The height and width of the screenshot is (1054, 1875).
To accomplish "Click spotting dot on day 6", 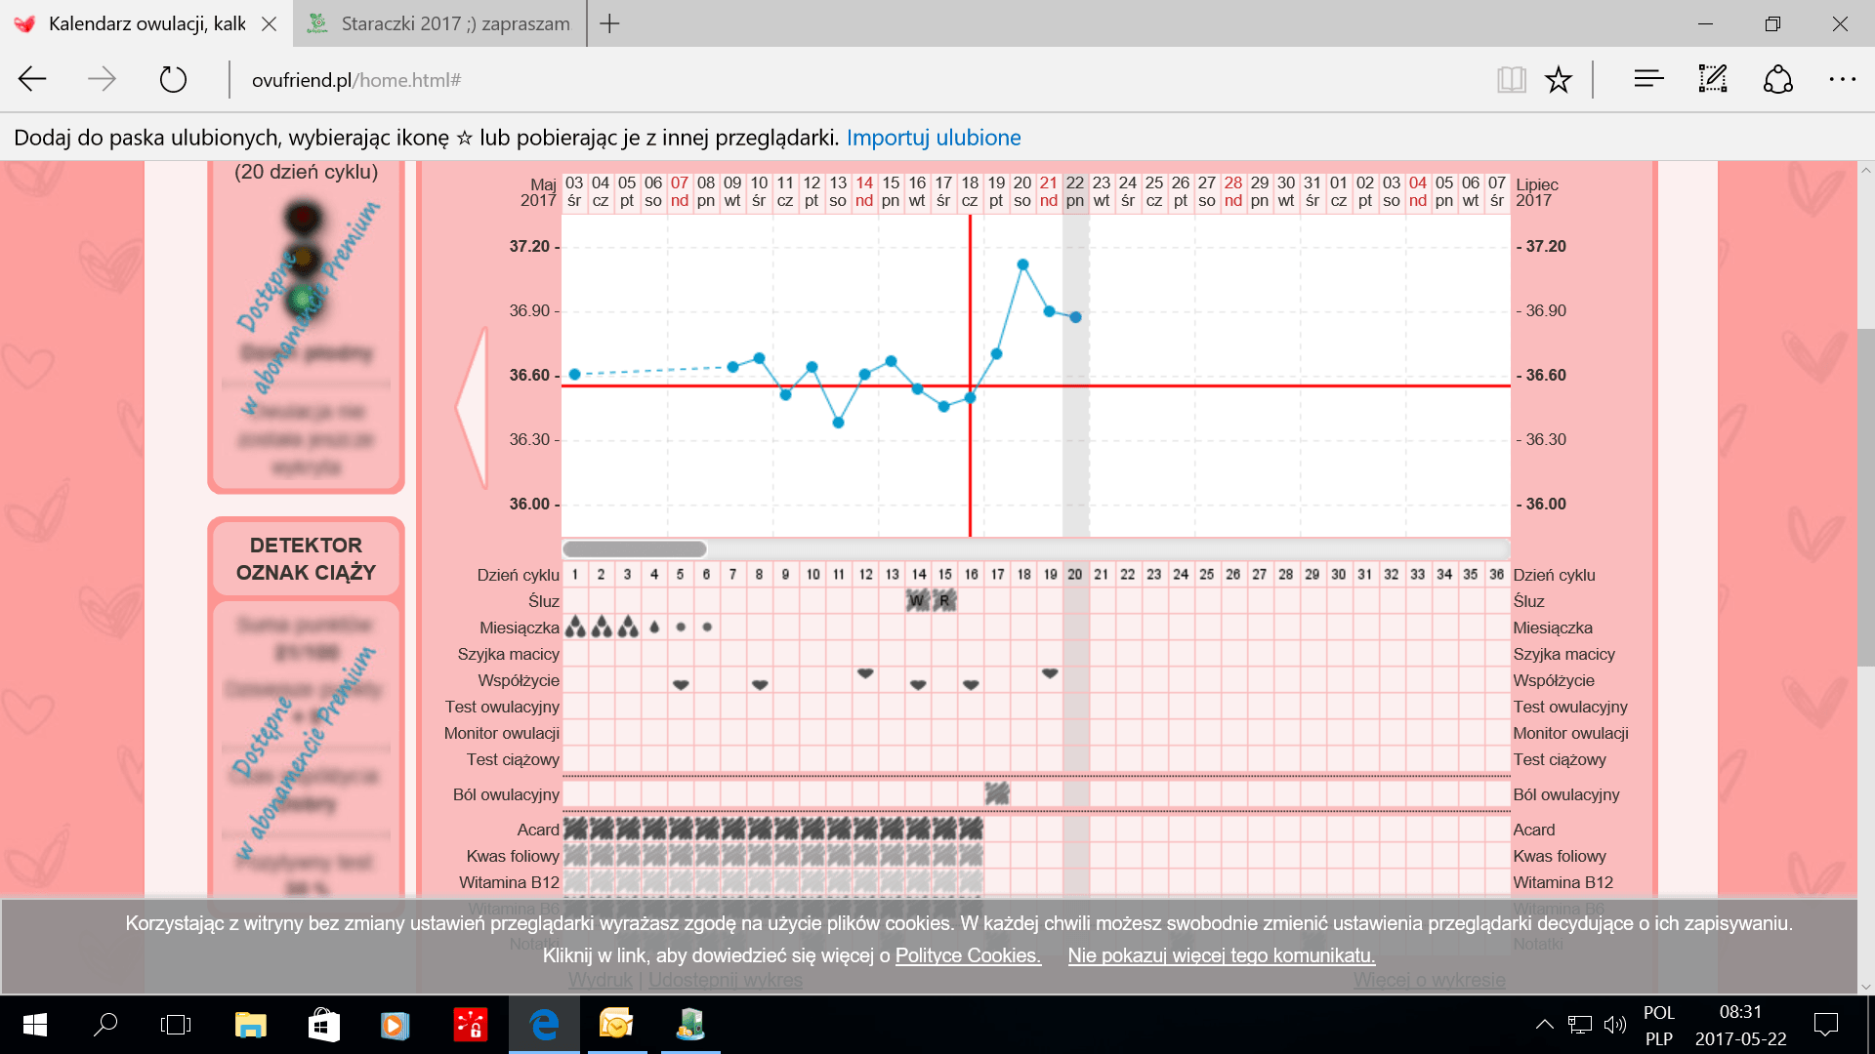I will [707, 627].
